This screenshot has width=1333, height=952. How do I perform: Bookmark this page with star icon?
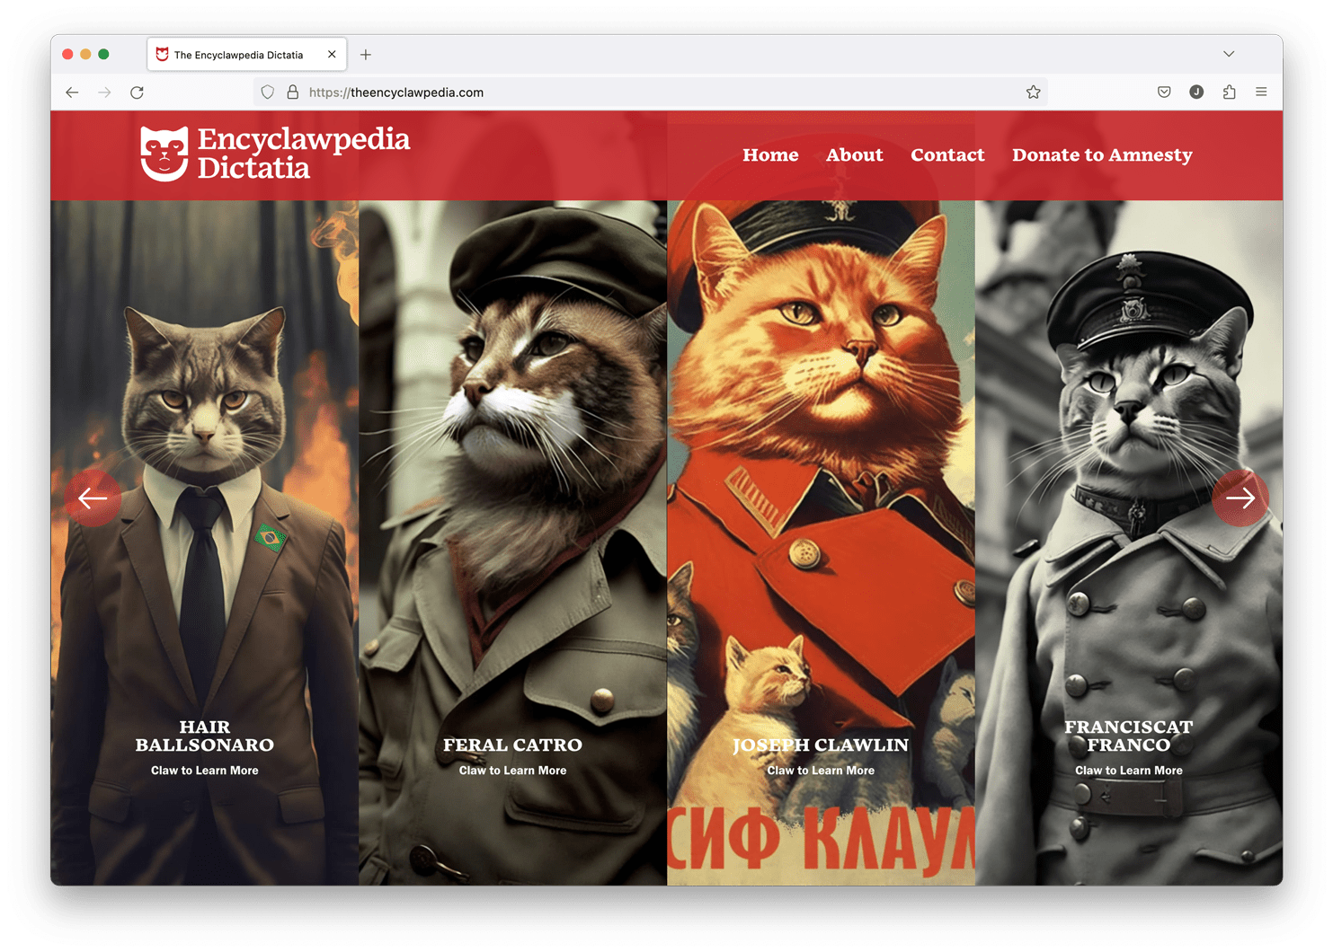pos(1033,93)
